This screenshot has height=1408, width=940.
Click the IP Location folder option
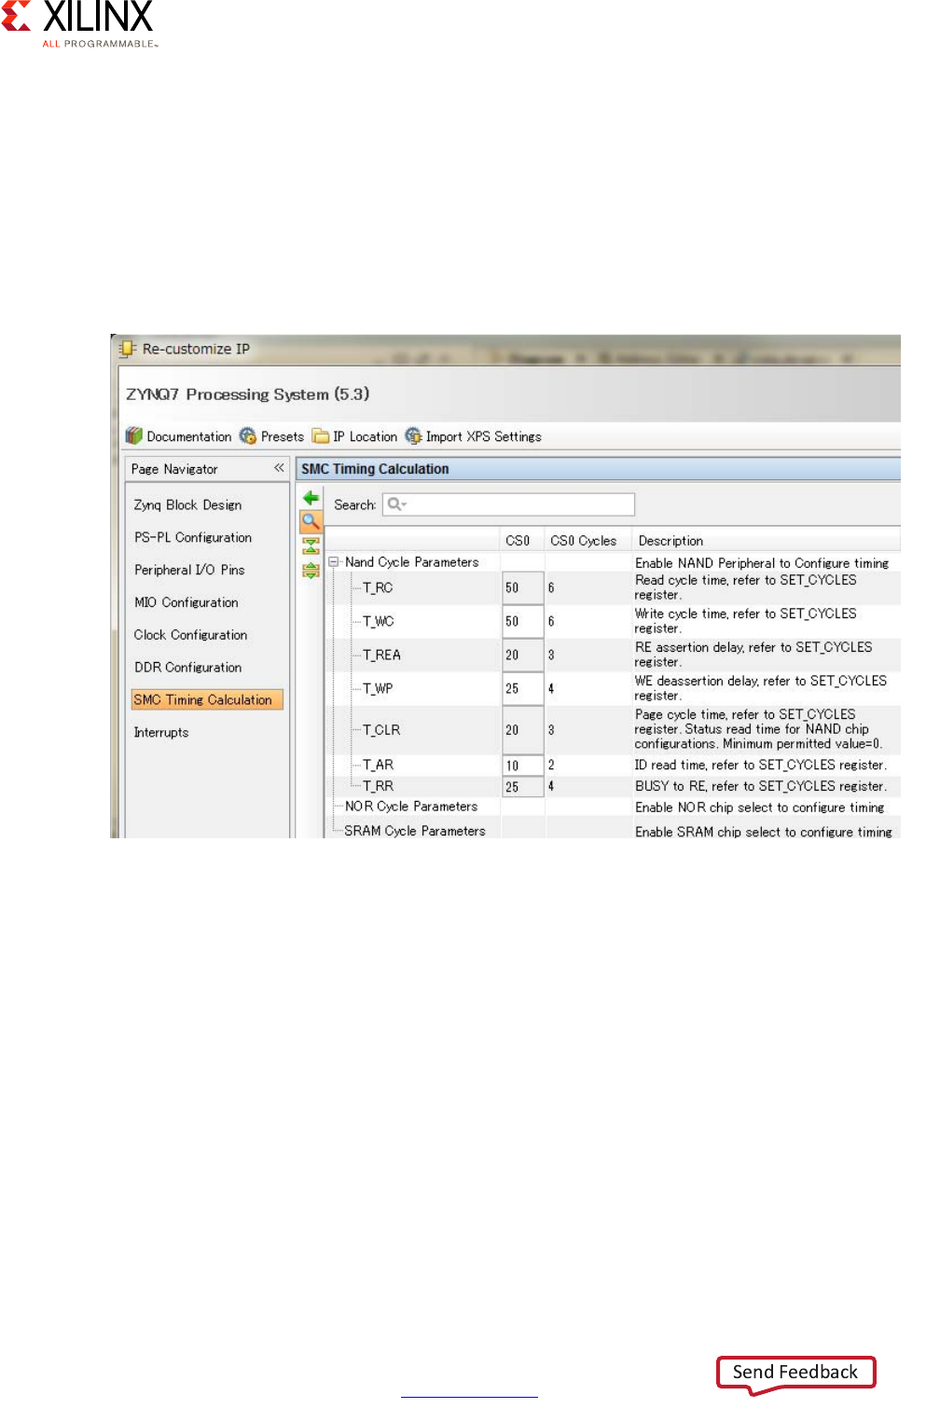click(x=355, y=436)
